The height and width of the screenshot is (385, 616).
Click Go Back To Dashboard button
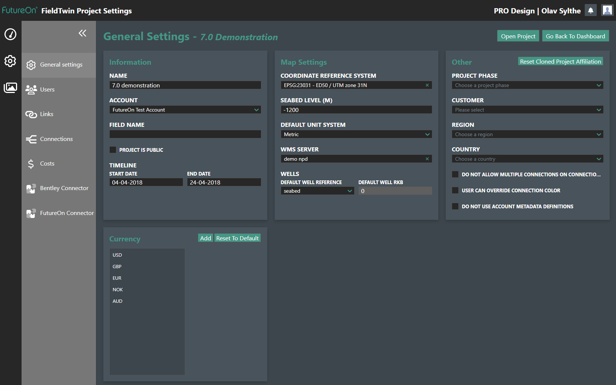[x=575, y=36]
